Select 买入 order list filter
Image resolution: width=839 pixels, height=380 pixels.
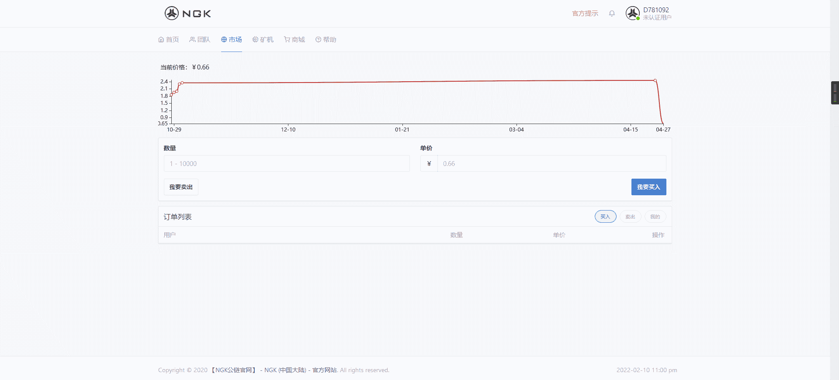(x=605, y=217)
